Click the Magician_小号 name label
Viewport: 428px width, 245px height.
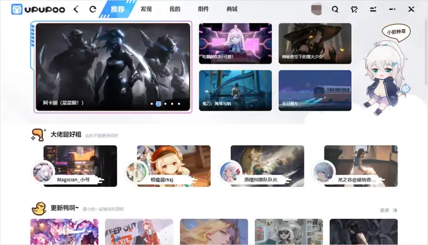(x=73, y=180)
